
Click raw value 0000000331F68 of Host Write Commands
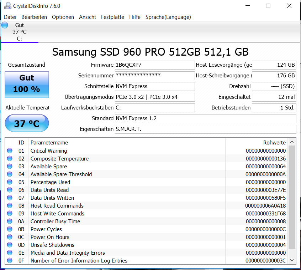pos(266,214)
